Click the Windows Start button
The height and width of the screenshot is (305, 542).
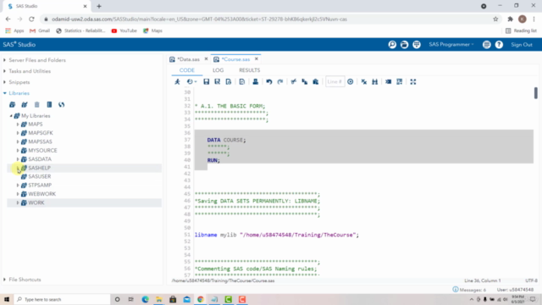(7, 299)
